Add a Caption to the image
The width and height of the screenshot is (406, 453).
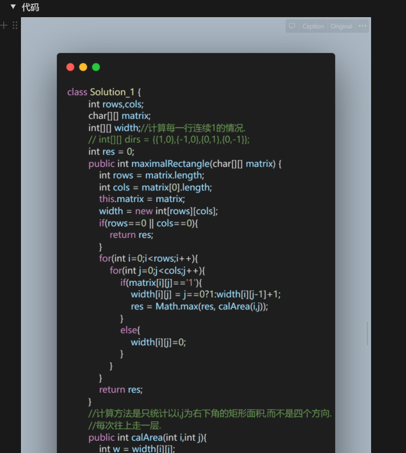tap(313, 26)
